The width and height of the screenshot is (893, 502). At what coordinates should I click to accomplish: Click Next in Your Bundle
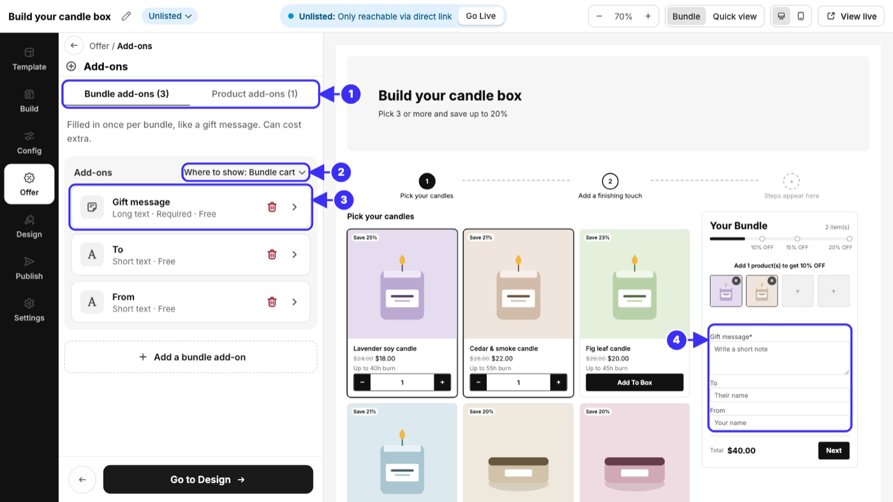click(x=834, y=450)
